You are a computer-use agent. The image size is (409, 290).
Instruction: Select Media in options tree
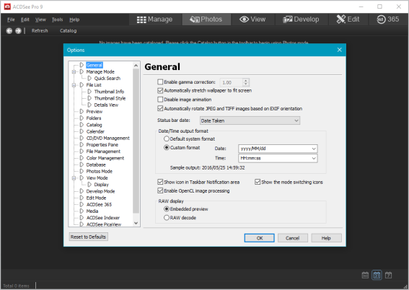(92, 211)
